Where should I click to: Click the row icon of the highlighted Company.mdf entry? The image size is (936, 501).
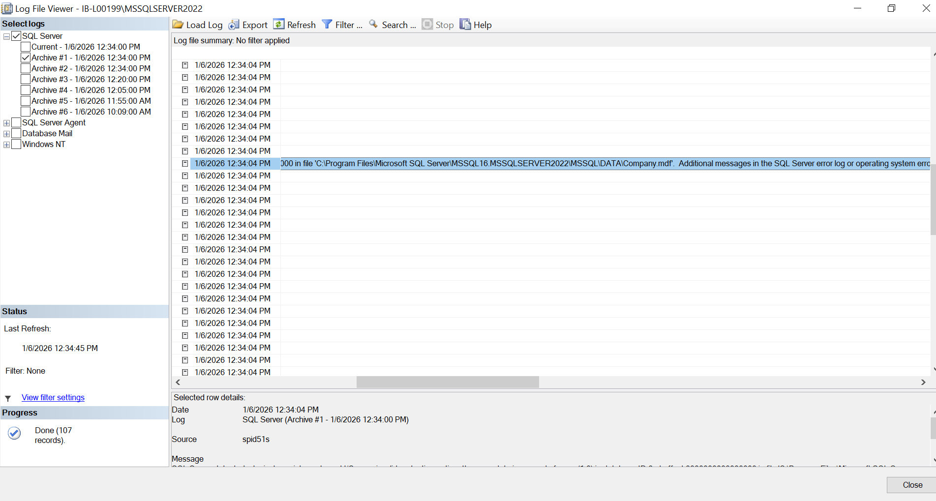[x=185, y=164]
